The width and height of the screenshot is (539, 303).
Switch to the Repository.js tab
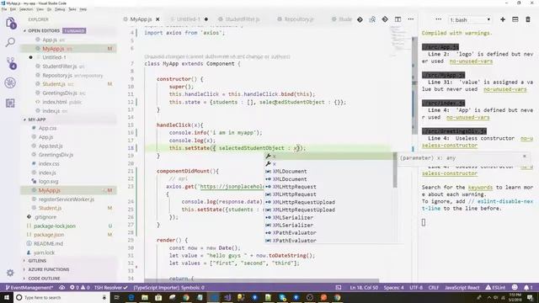pos(299,19)
